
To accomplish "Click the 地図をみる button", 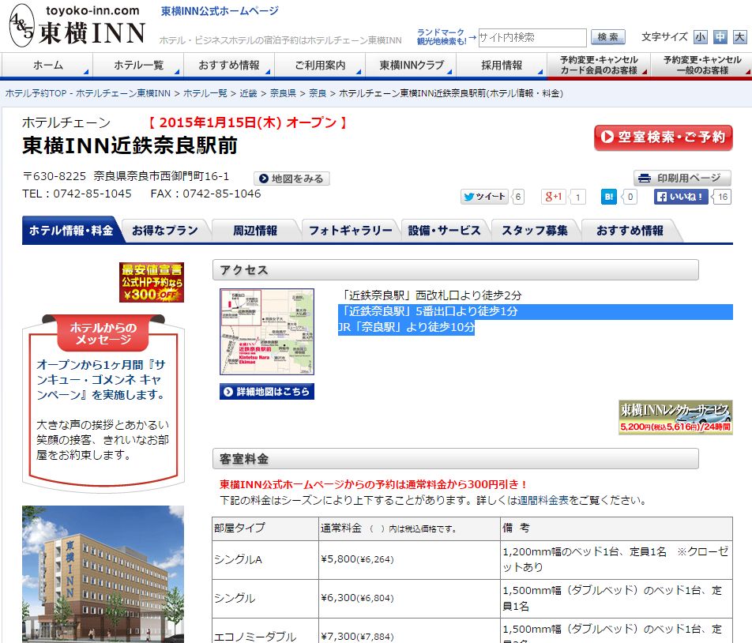I will click(x=291, y=179).
